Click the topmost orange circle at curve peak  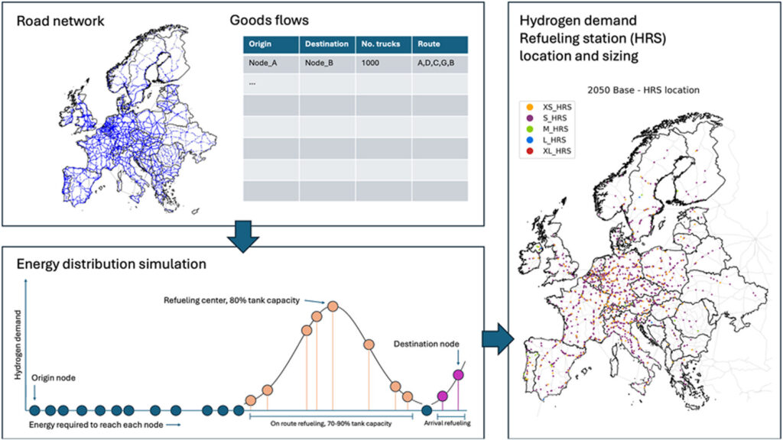pos(333,306)
